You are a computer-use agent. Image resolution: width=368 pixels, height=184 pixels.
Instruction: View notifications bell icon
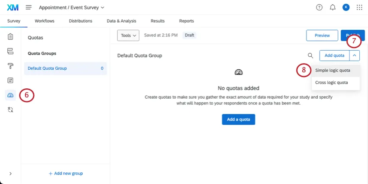tap(332, 7)
